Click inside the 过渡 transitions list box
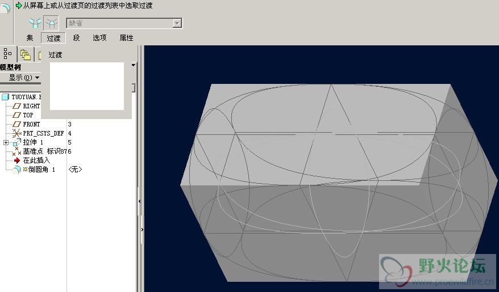Viewport: 499px width, 292px height. point(87,86)
